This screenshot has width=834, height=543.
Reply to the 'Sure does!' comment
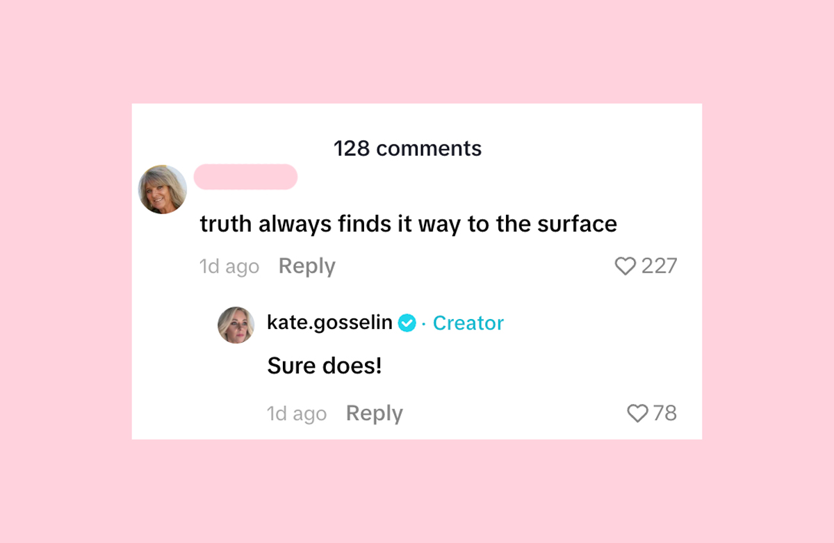375,414
